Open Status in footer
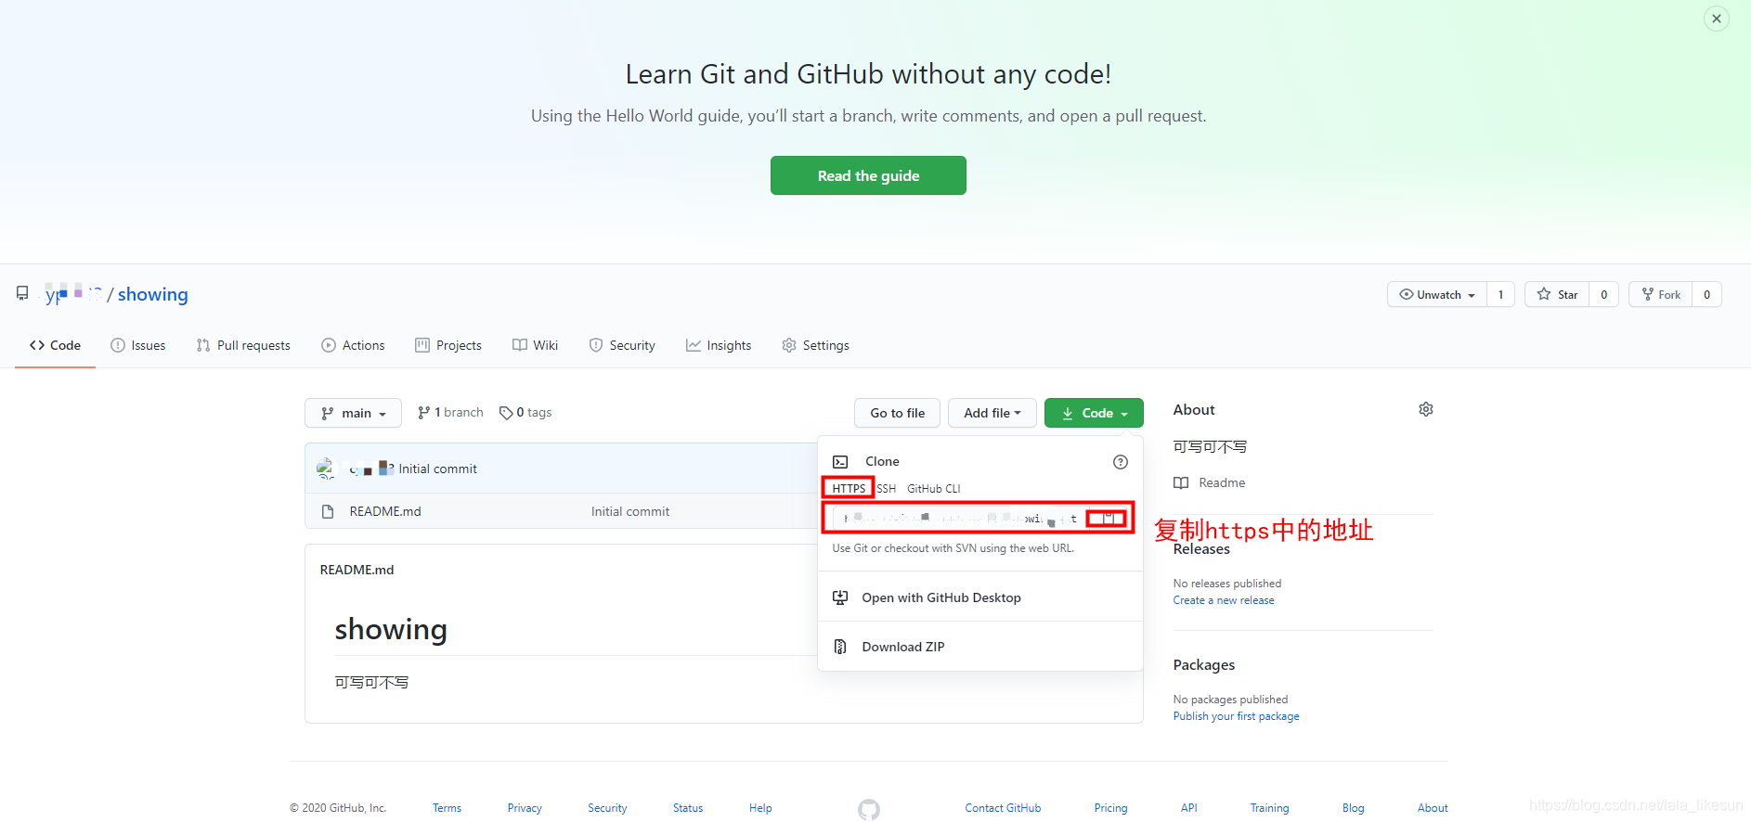Viewport: 1751px width, 822px height. (688, 808)
